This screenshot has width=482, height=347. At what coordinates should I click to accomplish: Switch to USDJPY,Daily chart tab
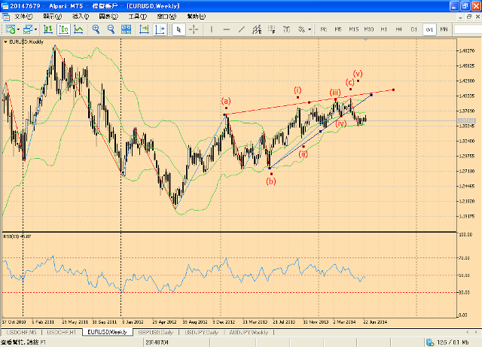201,332
